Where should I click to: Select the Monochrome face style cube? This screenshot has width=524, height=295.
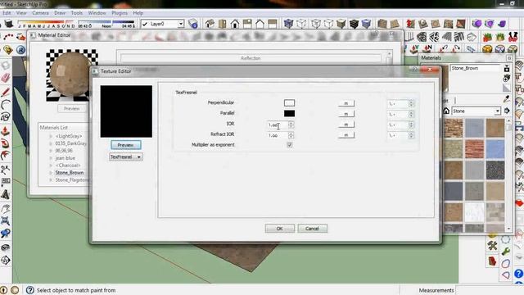click(367, 24)
